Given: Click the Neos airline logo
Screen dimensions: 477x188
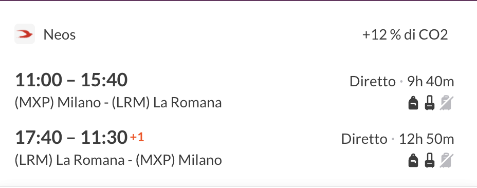Looking at the screenshot, I should (25, 34).
